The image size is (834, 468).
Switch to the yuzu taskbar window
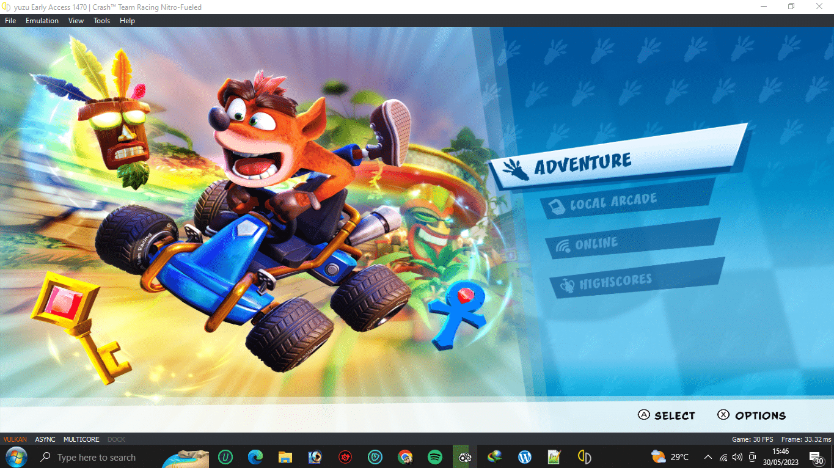(x=465, y=457)
